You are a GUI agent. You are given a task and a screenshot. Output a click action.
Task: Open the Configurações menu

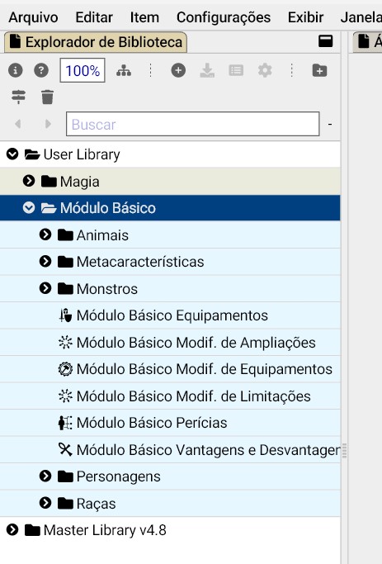(x=224, y=17)
